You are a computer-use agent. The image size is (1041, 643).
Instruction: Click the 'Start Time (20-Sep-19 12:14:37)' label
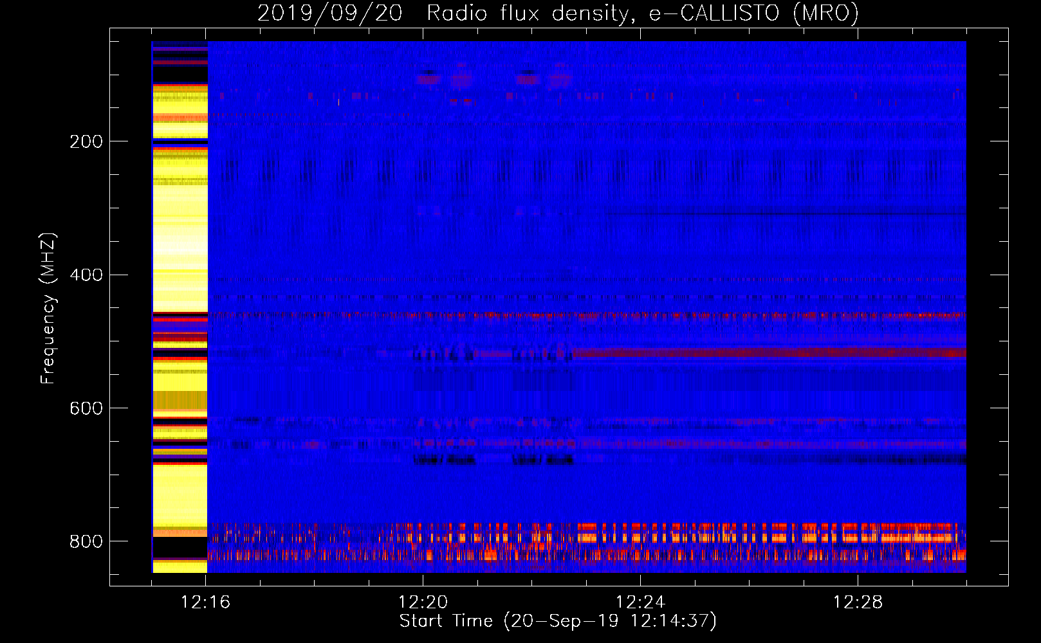click(x=558, y=621)
